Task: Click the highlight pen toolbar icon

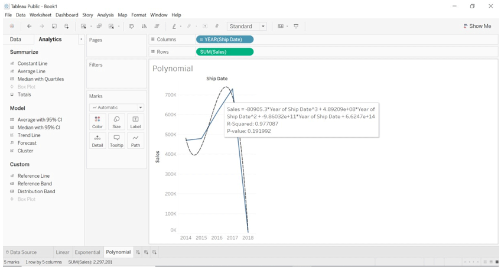Action: [174, 26]
